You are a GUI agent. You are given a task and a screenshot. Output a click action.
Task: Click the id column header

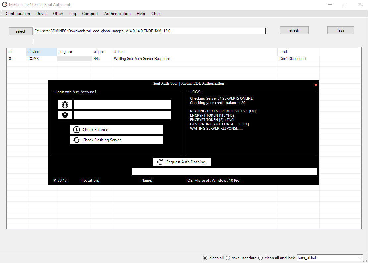tap(17, 52)
